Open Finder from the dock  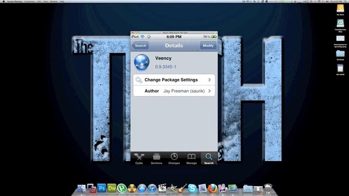pos(81,188)
